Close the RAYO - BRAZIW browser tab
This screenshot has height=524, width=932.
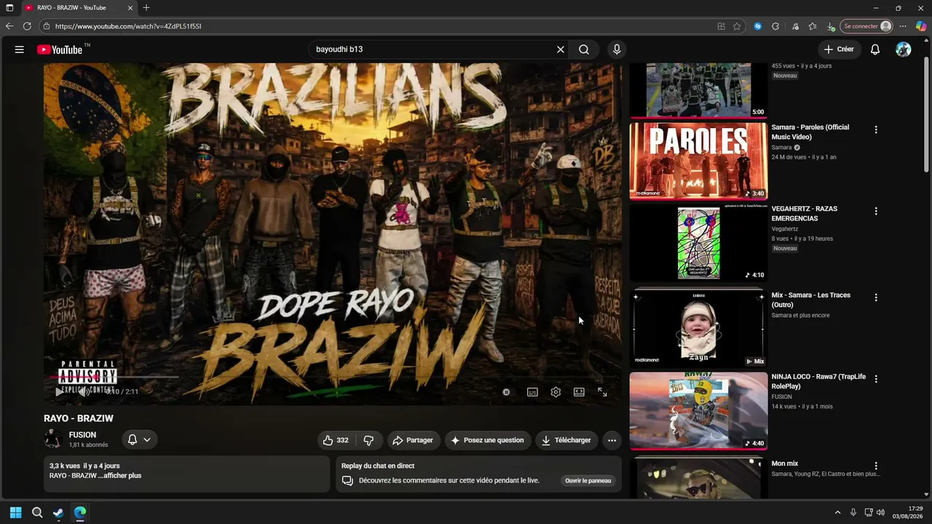[x=130, y=8]
